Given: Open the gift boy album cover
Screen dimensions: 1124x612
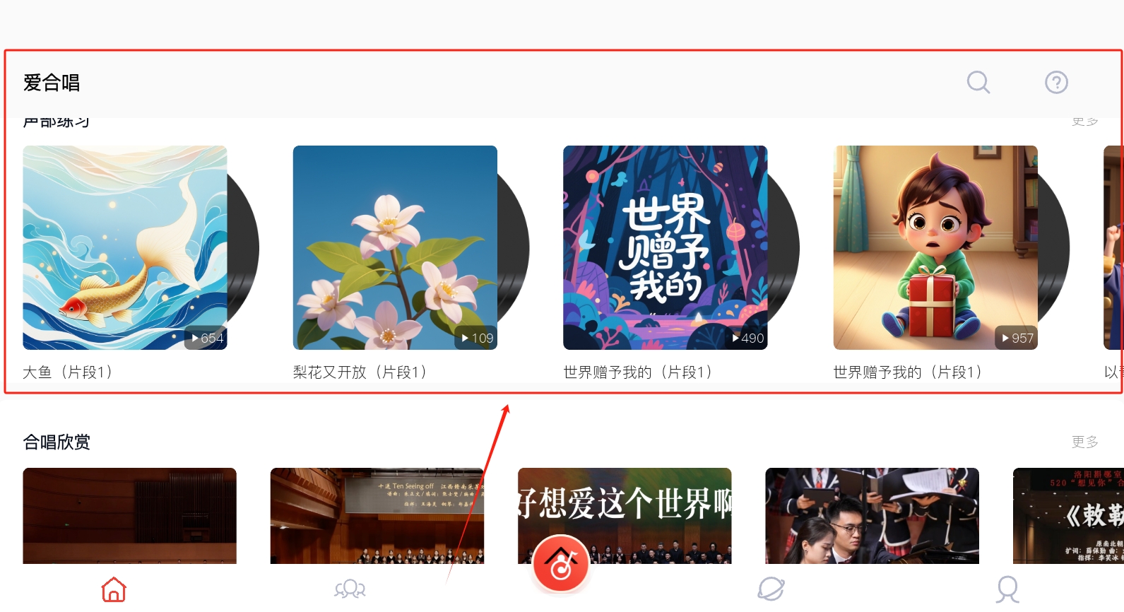Looking at the screenshot, I should (935, 247).
